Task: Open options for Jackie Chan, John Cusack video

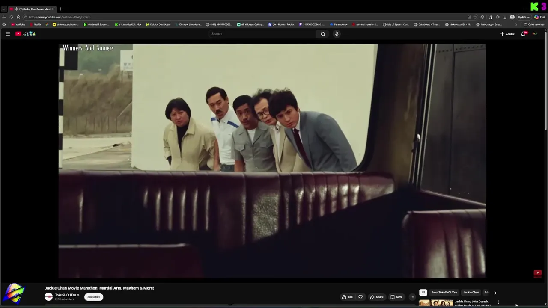Action: point(498,302)
